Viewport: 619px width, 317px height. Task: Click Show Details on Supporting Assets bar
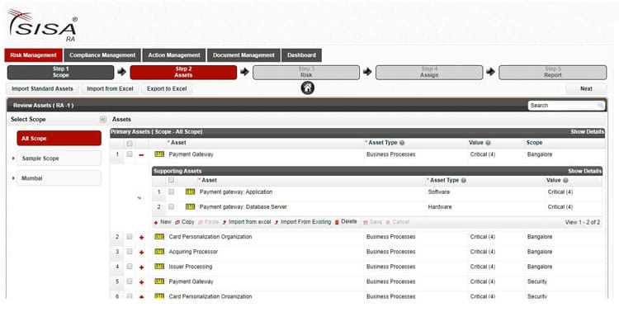584,171
